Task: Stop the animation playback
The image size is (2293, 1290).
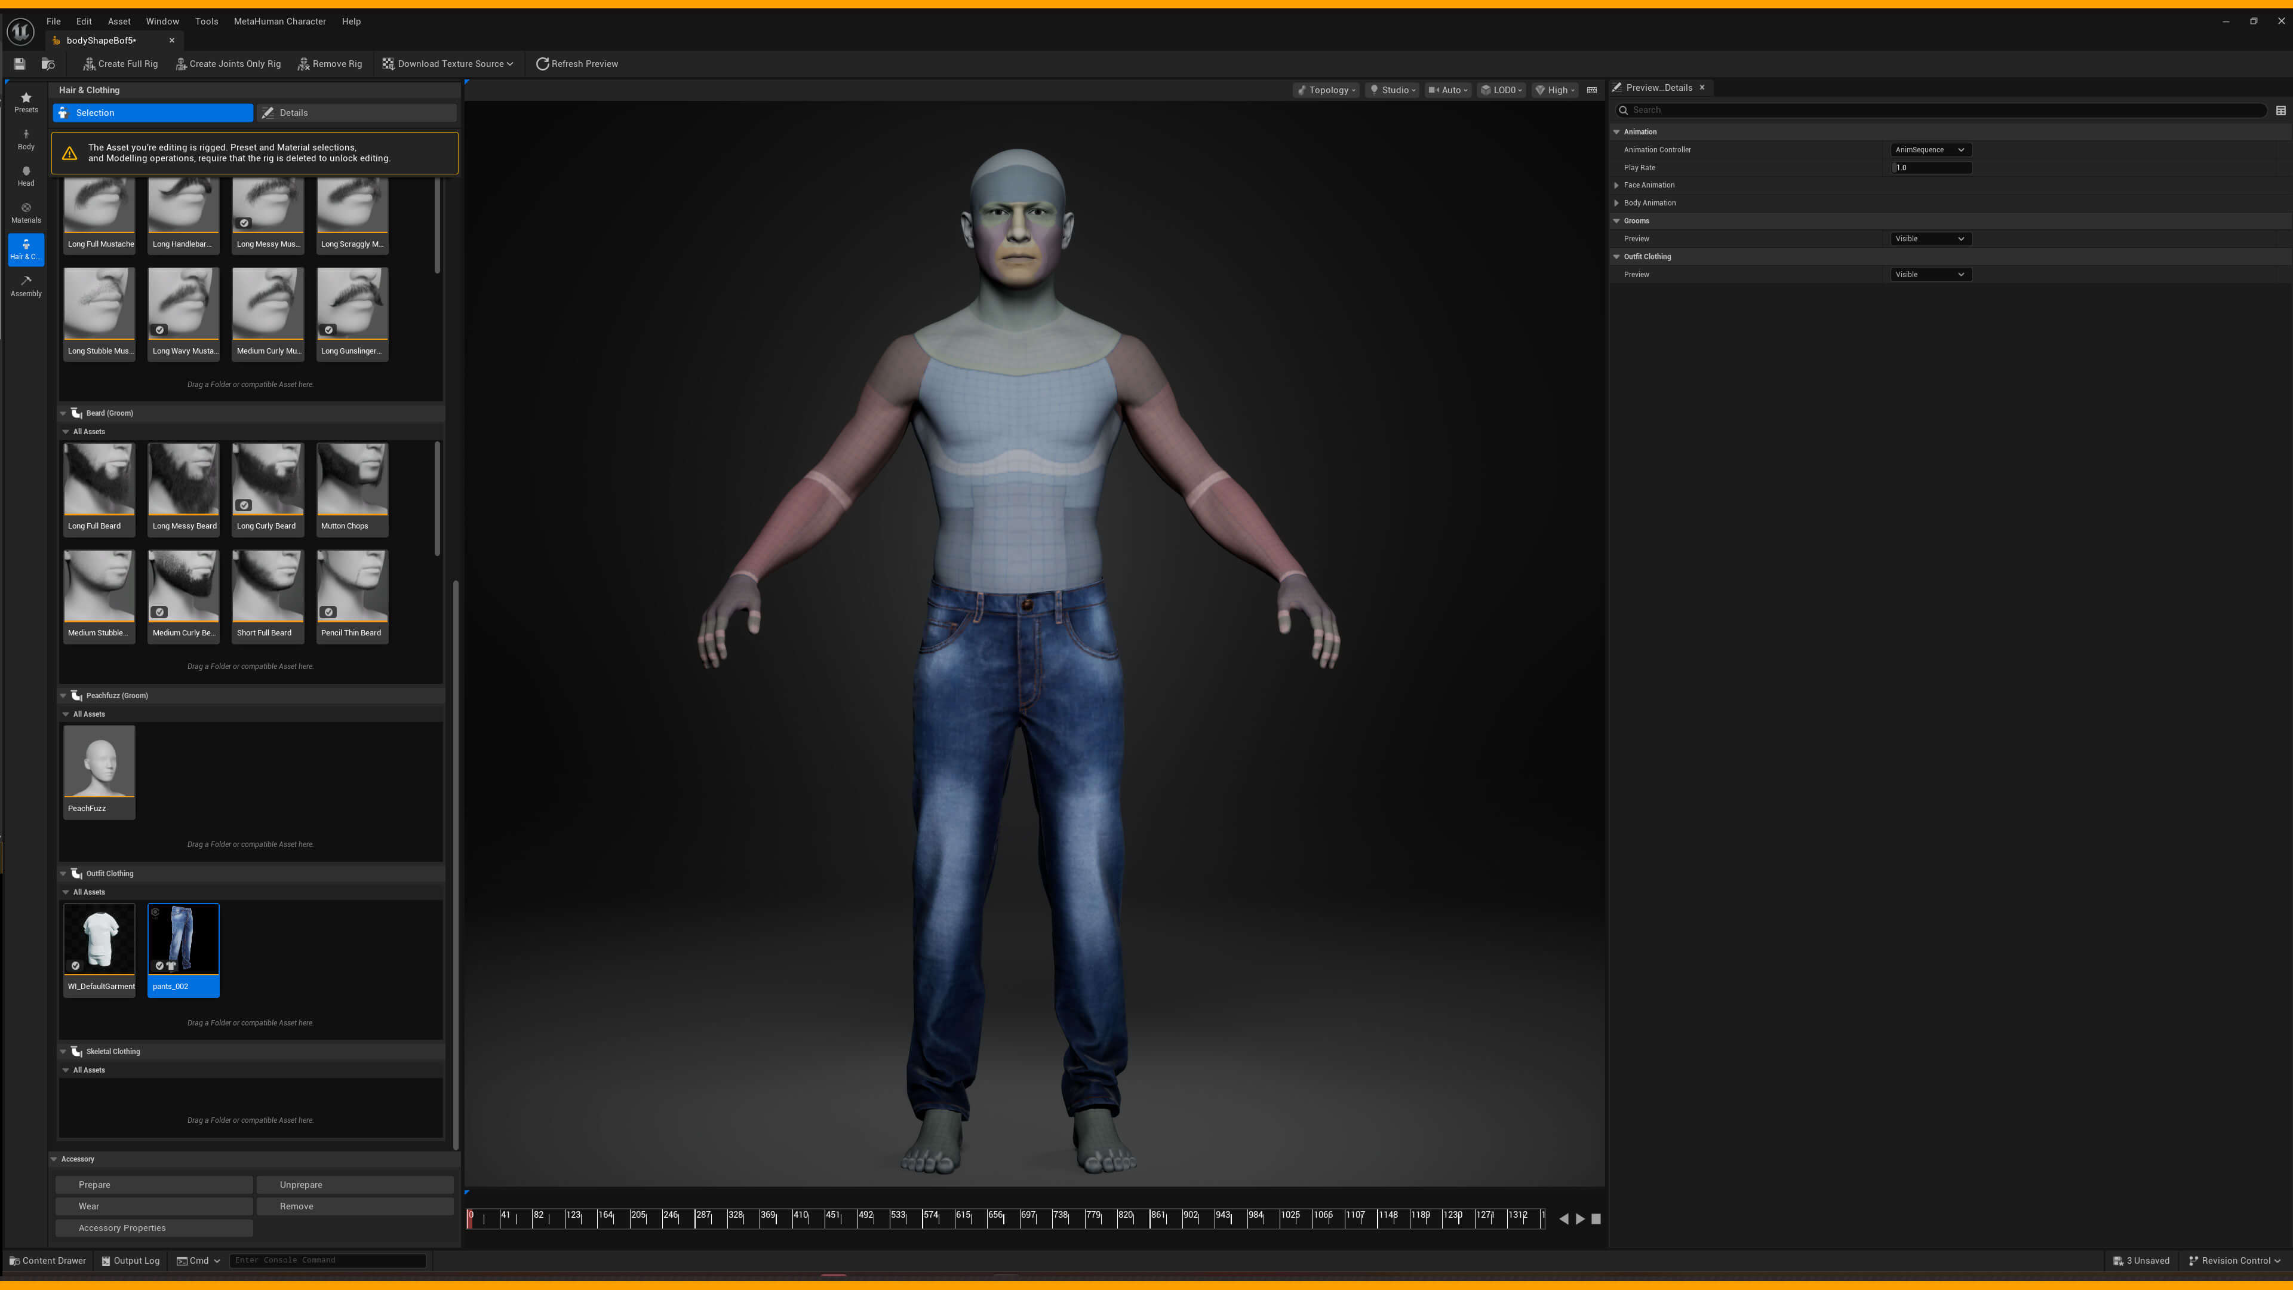Action: click(1596, 1219)
